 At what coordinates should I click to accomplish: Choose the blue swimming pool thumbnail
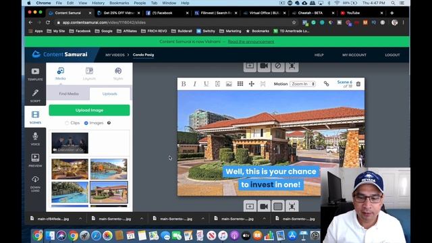pyautogui.click(x=70, y=192)
